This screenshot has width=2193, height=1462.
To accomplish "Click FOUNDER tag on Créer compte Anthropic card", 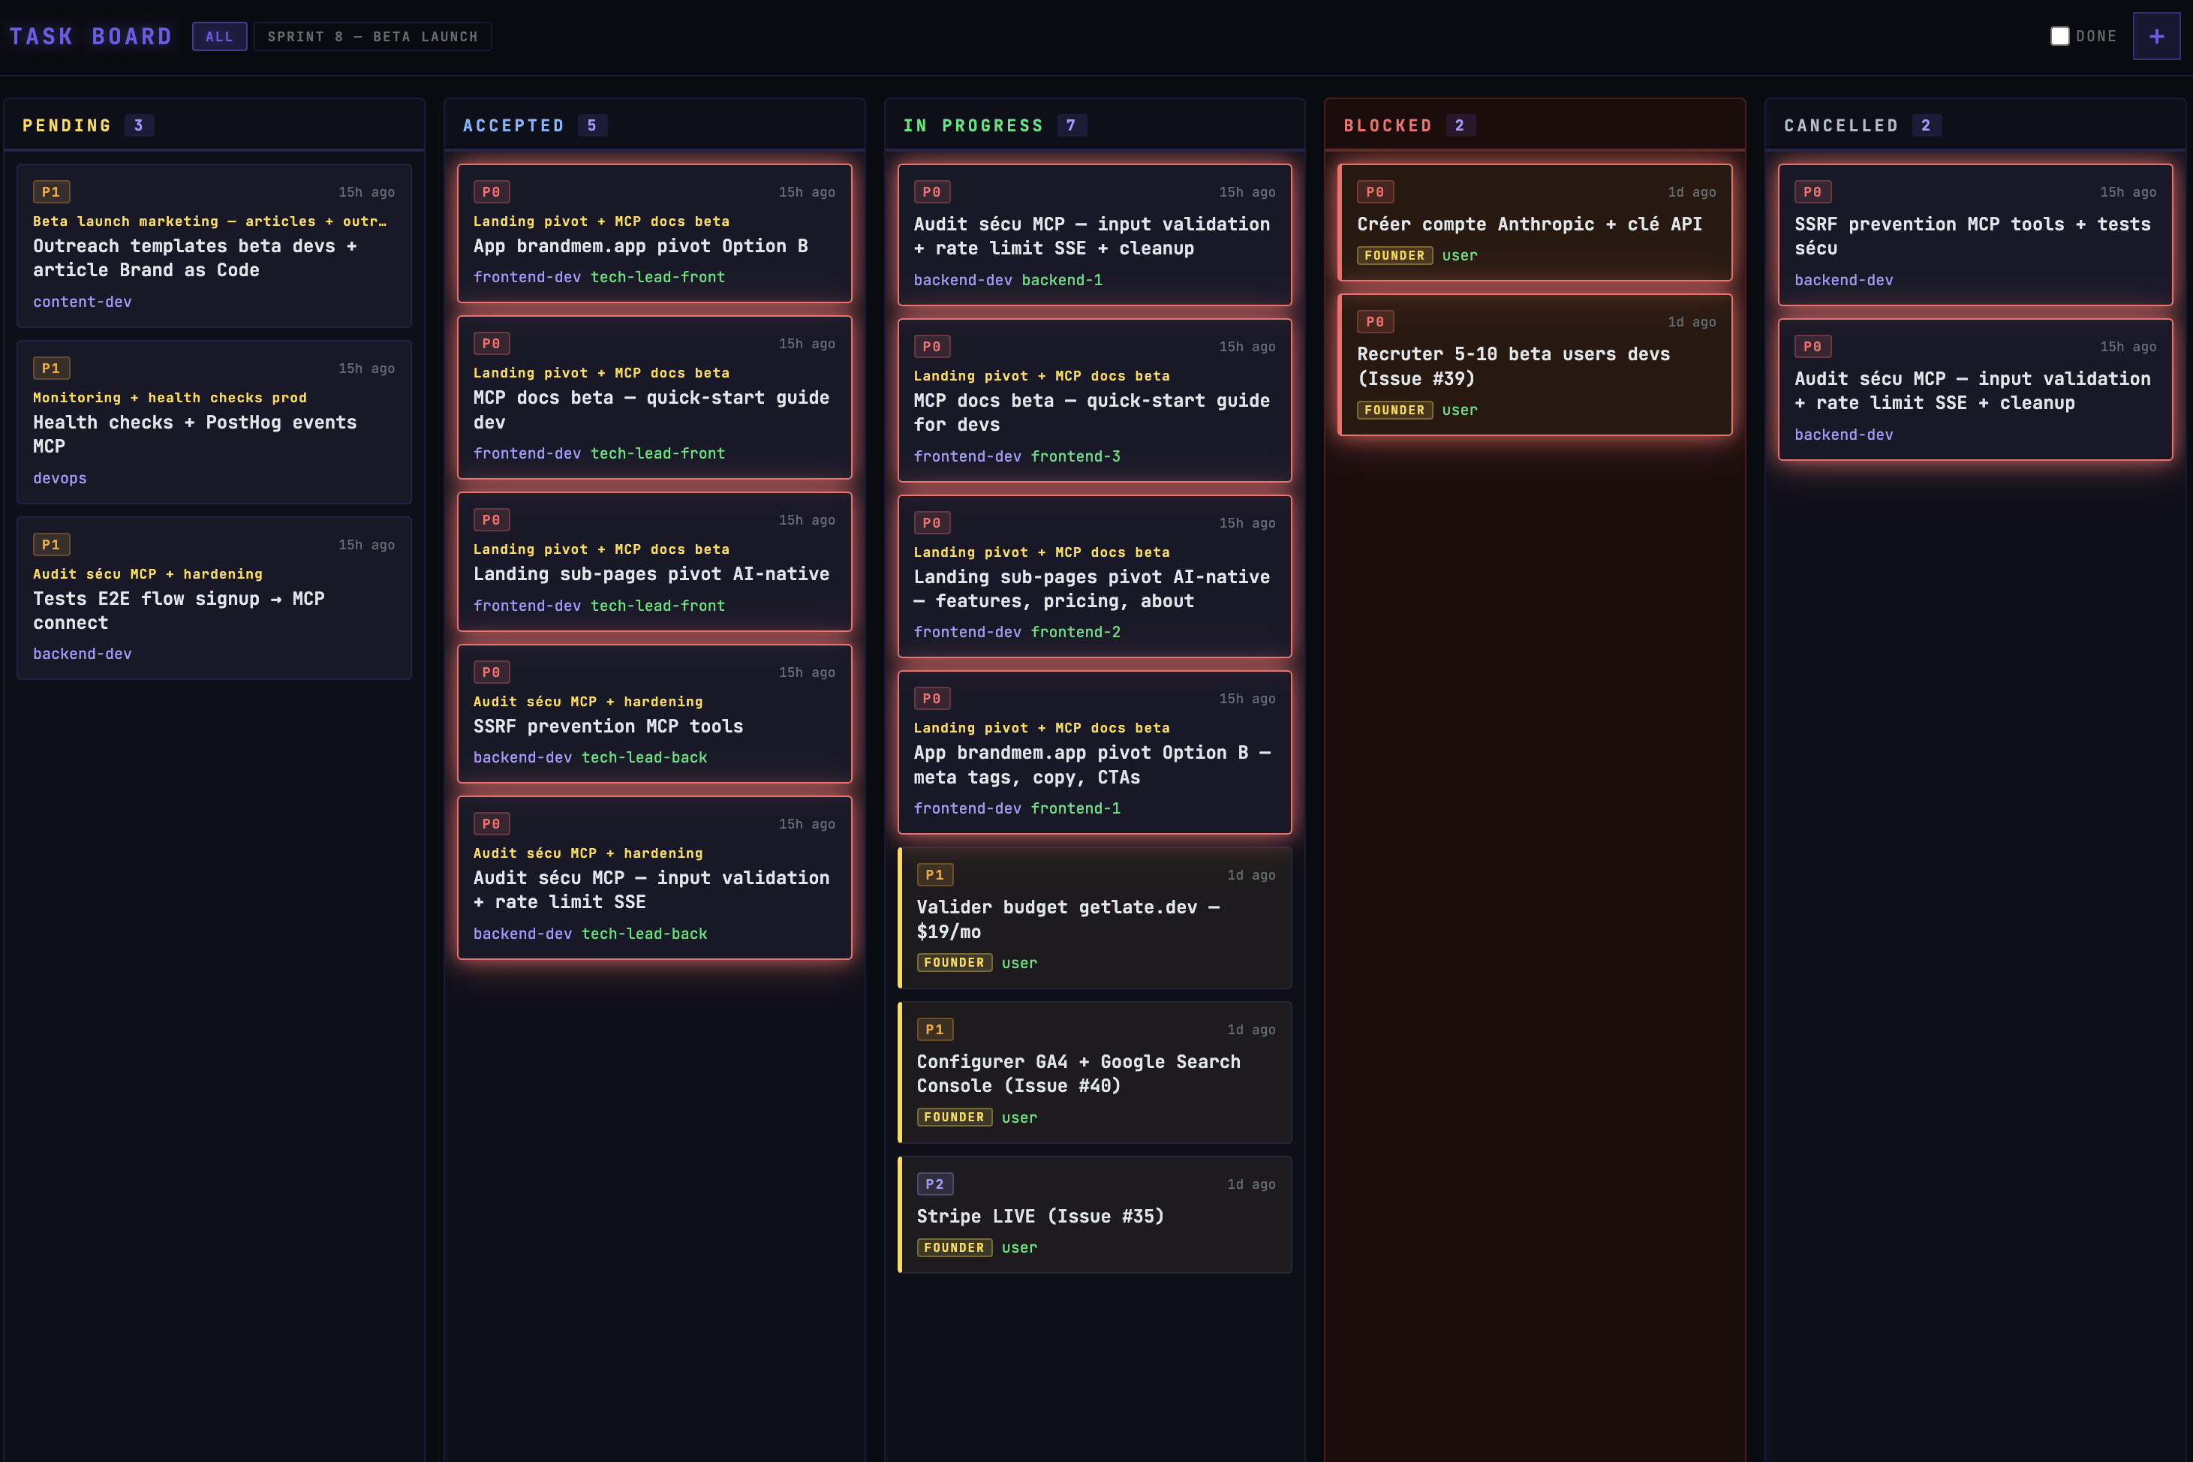I will tap(1395, 255).
